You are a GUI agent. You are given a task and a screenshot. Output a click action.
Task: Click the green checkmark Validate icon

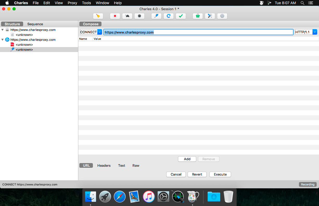(x=181, y=16)
